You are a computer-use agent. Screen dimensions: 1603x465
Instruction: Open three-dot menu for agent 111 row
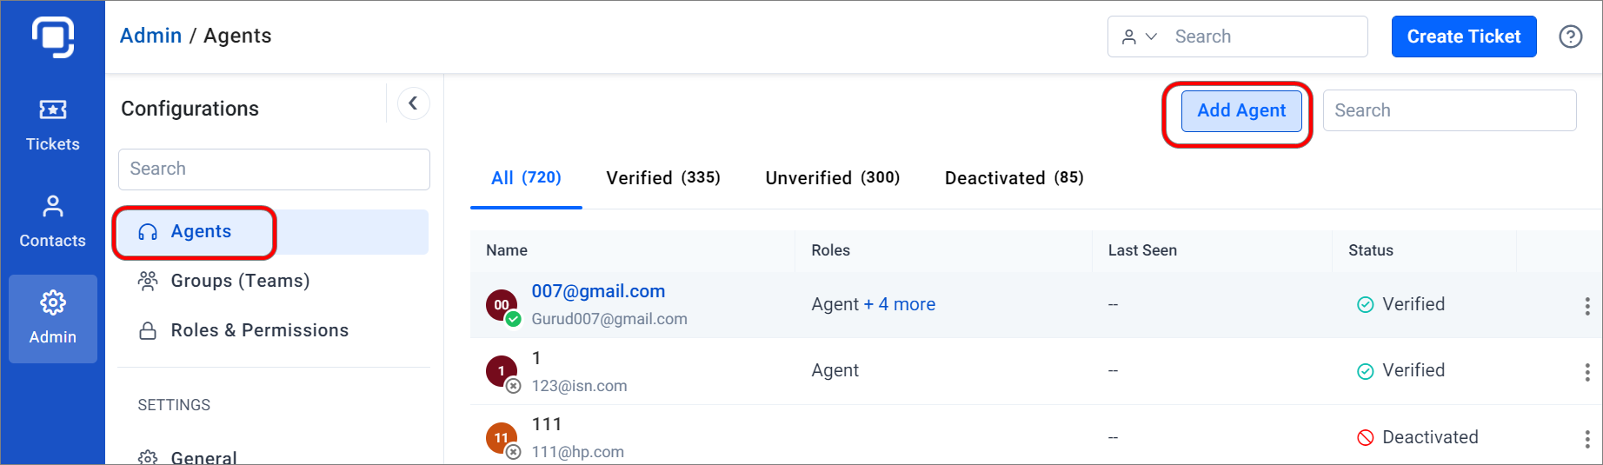(x=1587, y=439)
